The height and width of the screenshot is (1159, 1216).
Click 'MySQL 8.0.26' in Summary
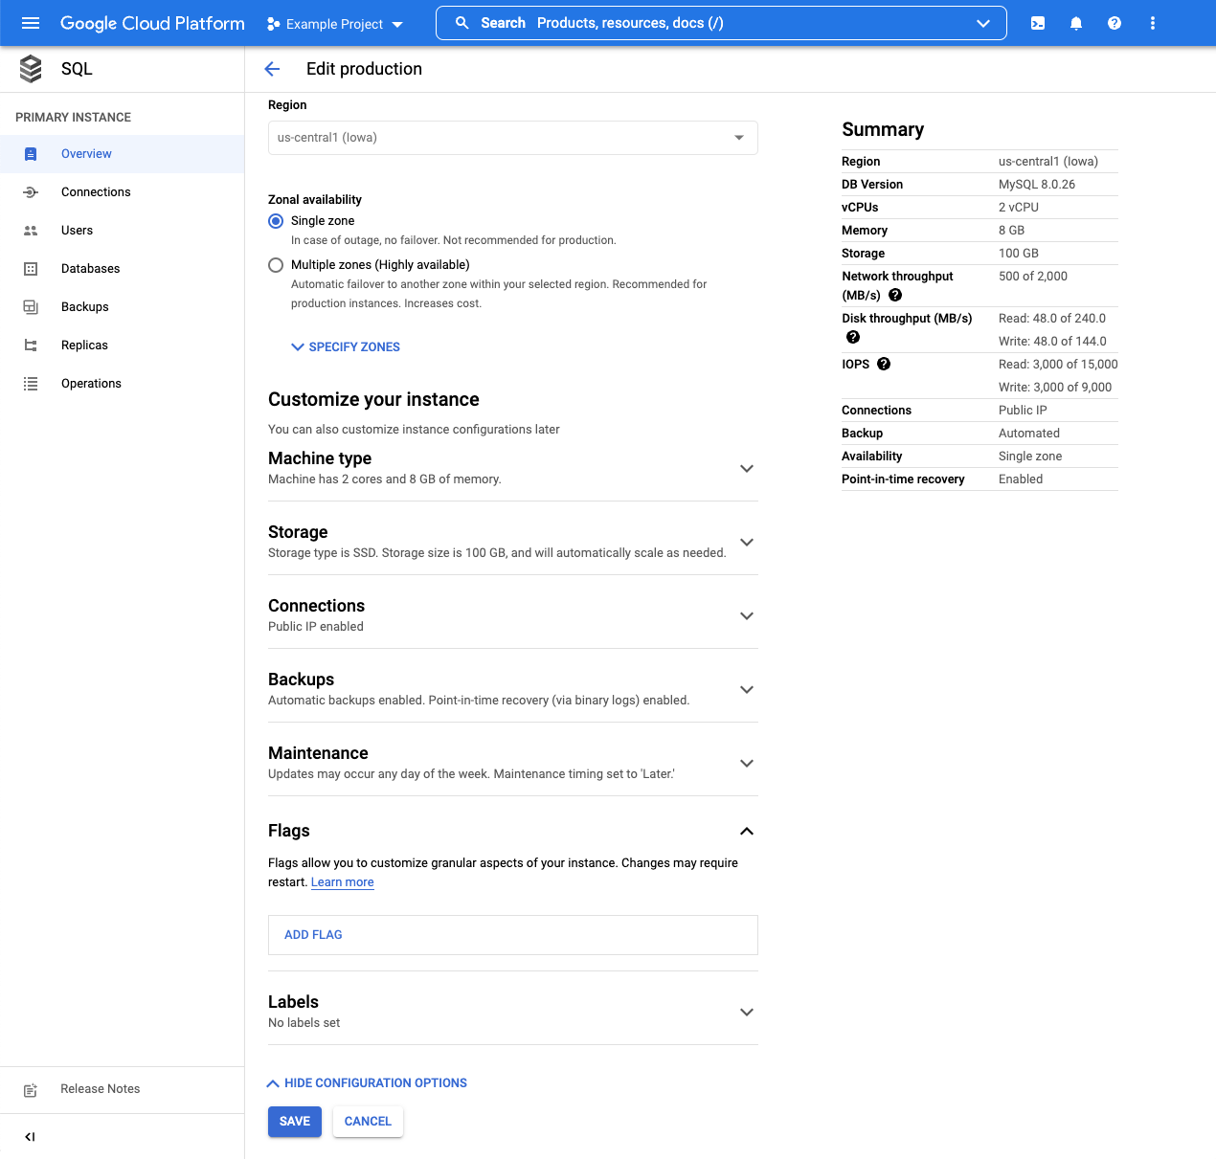1037,185
